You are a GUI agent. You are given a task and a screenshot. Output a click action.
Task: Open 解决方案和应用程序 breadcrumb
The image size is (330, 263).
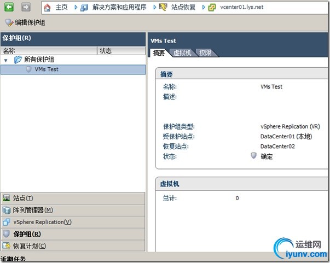pos(119,7)
